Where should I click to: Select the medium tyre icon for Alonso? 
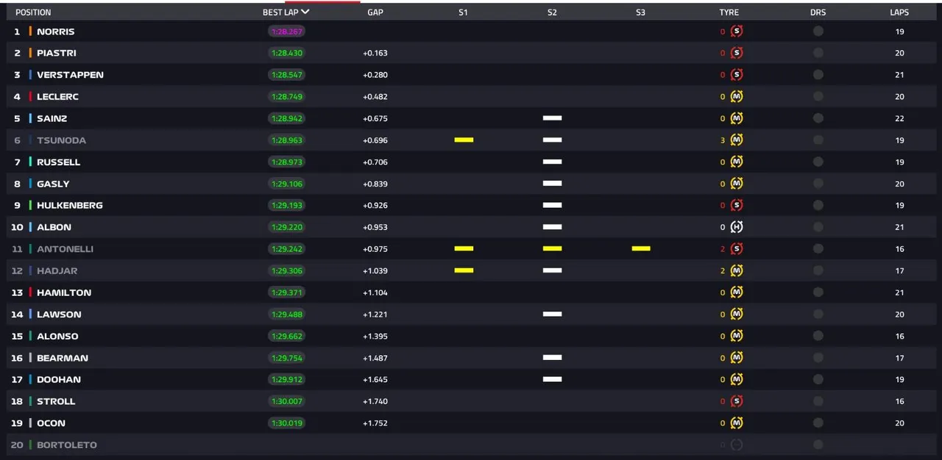[737, 336]
